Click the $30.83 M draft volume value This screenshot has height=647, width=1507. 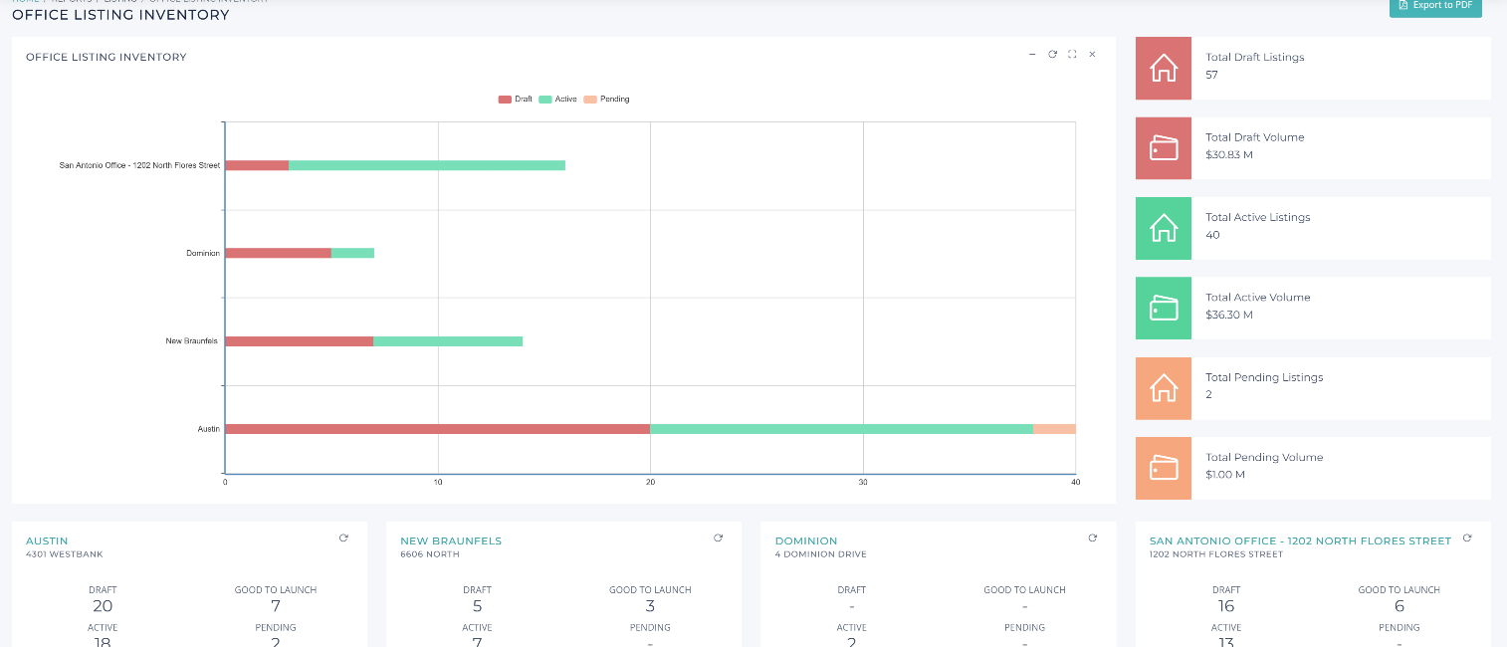point(1228,154)
